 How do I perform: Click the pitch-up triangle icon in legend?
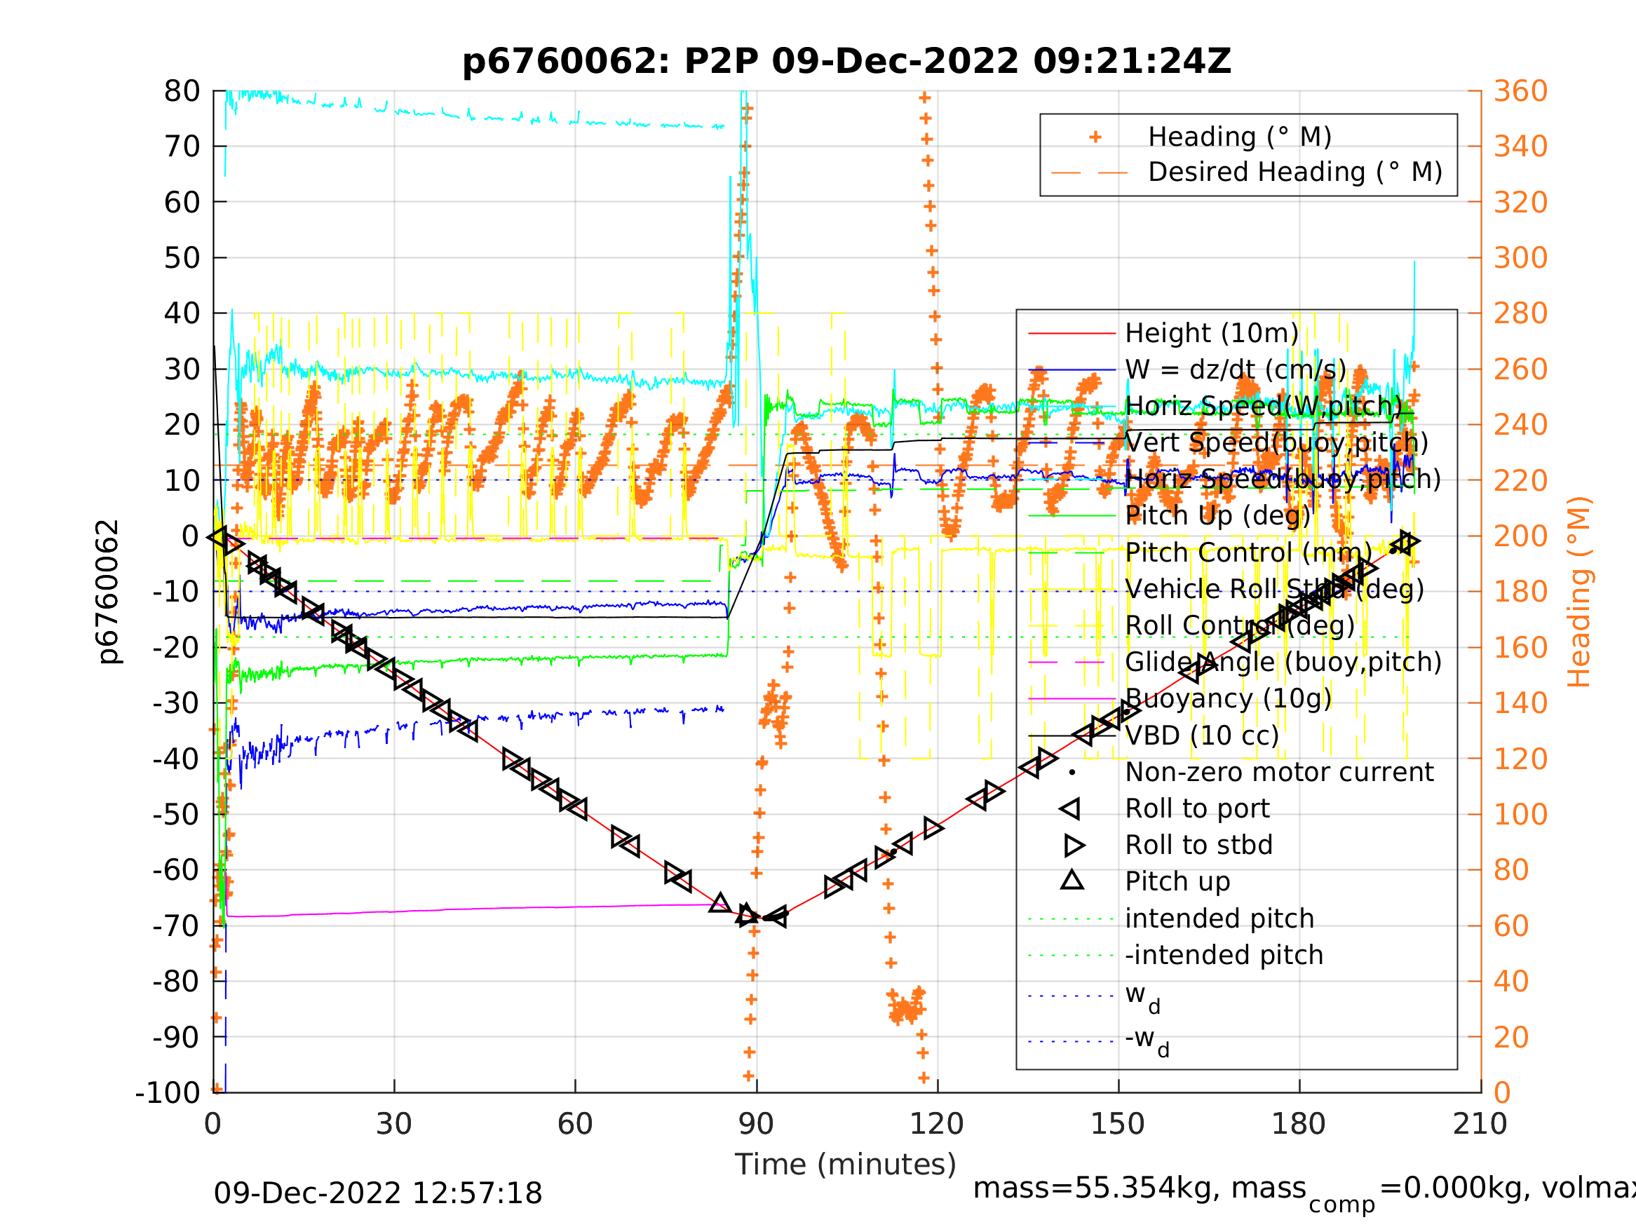pos(1072,880)
